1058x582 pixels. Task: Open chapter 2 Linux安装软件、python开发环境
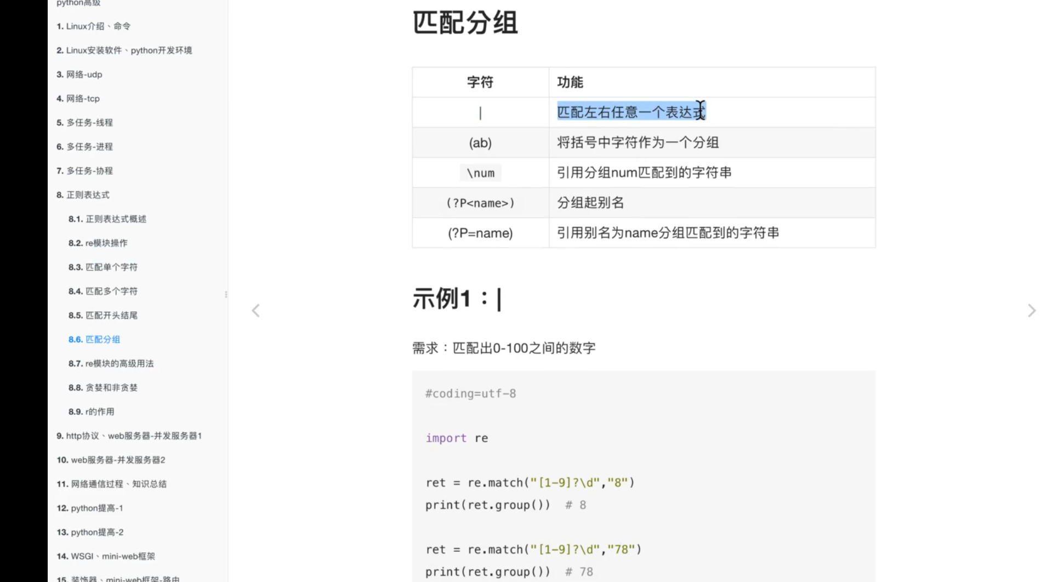click(x=124, y=50)
